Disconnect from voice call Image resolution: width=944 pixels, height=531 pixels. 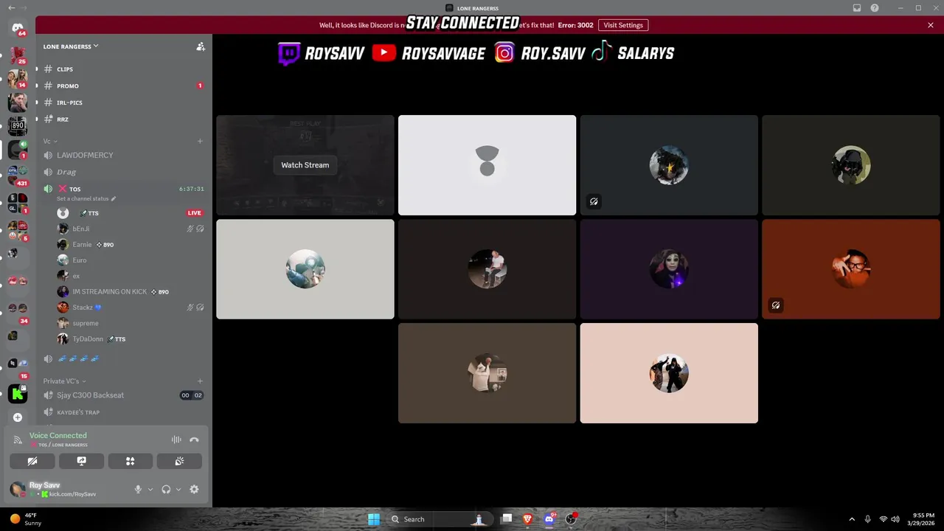point(194,440)
